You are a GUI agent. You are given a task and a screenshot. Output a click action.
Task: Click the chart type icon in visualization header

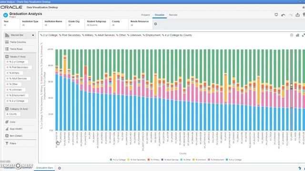coord(297,35)
